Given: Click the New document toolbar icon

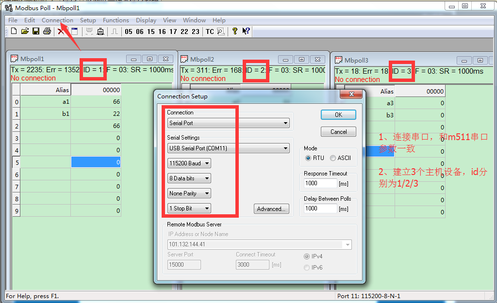Looking at the screenshot, I should click(14, 32).
